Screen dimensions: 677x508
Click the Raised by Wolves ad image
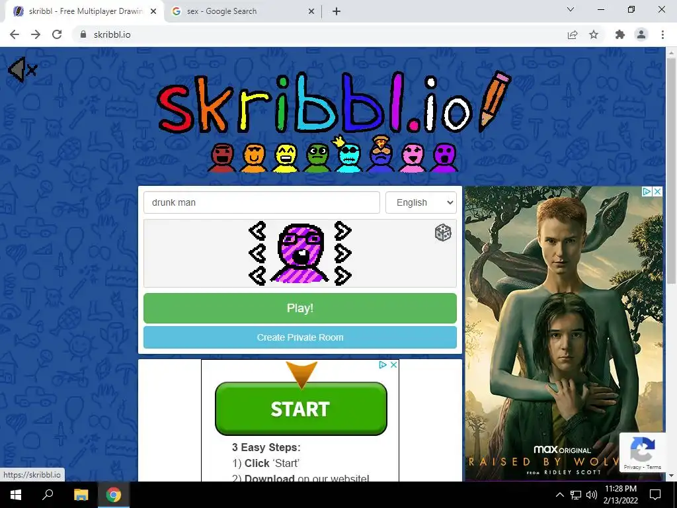(x=564, y=333)
